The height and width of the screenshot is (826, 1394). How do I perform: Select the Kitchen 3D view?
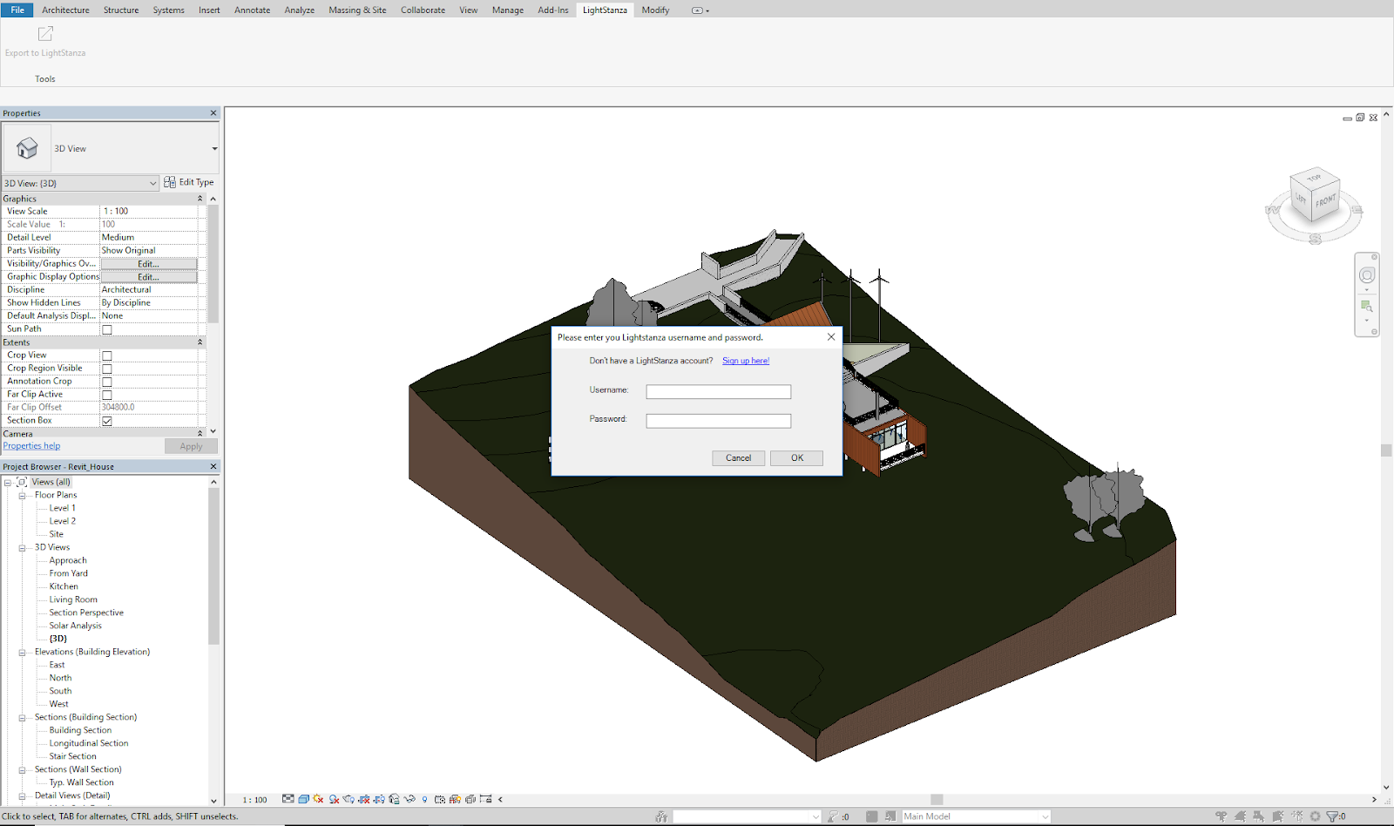click(x=64, y=586)
